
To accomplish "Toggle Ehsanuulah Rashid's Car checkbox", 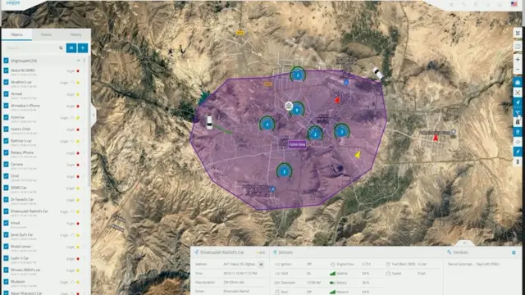I will coord(6,211).
